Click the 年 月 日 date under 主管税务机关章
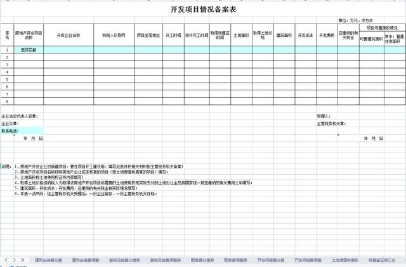406x267 pixels. click(374, 139)
